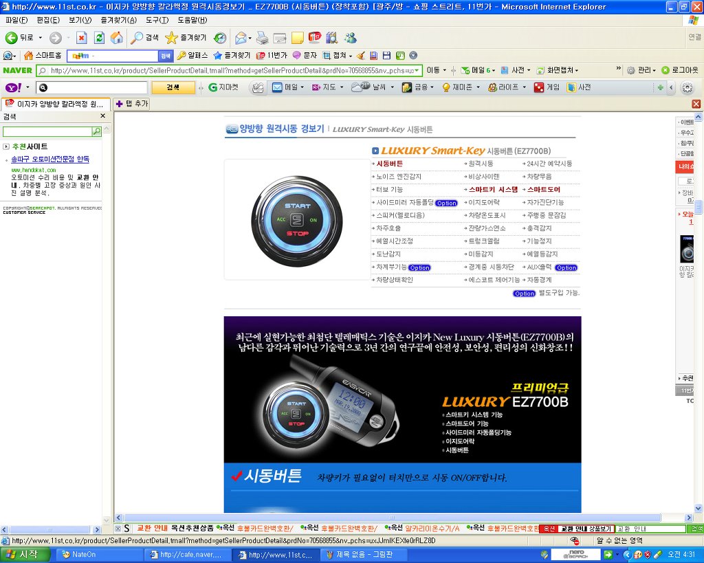Click the green Back arrow button

[12, 38]
